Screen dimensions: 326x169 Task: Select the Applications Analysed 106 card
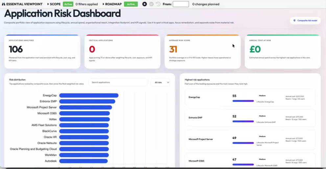point(42,52)
